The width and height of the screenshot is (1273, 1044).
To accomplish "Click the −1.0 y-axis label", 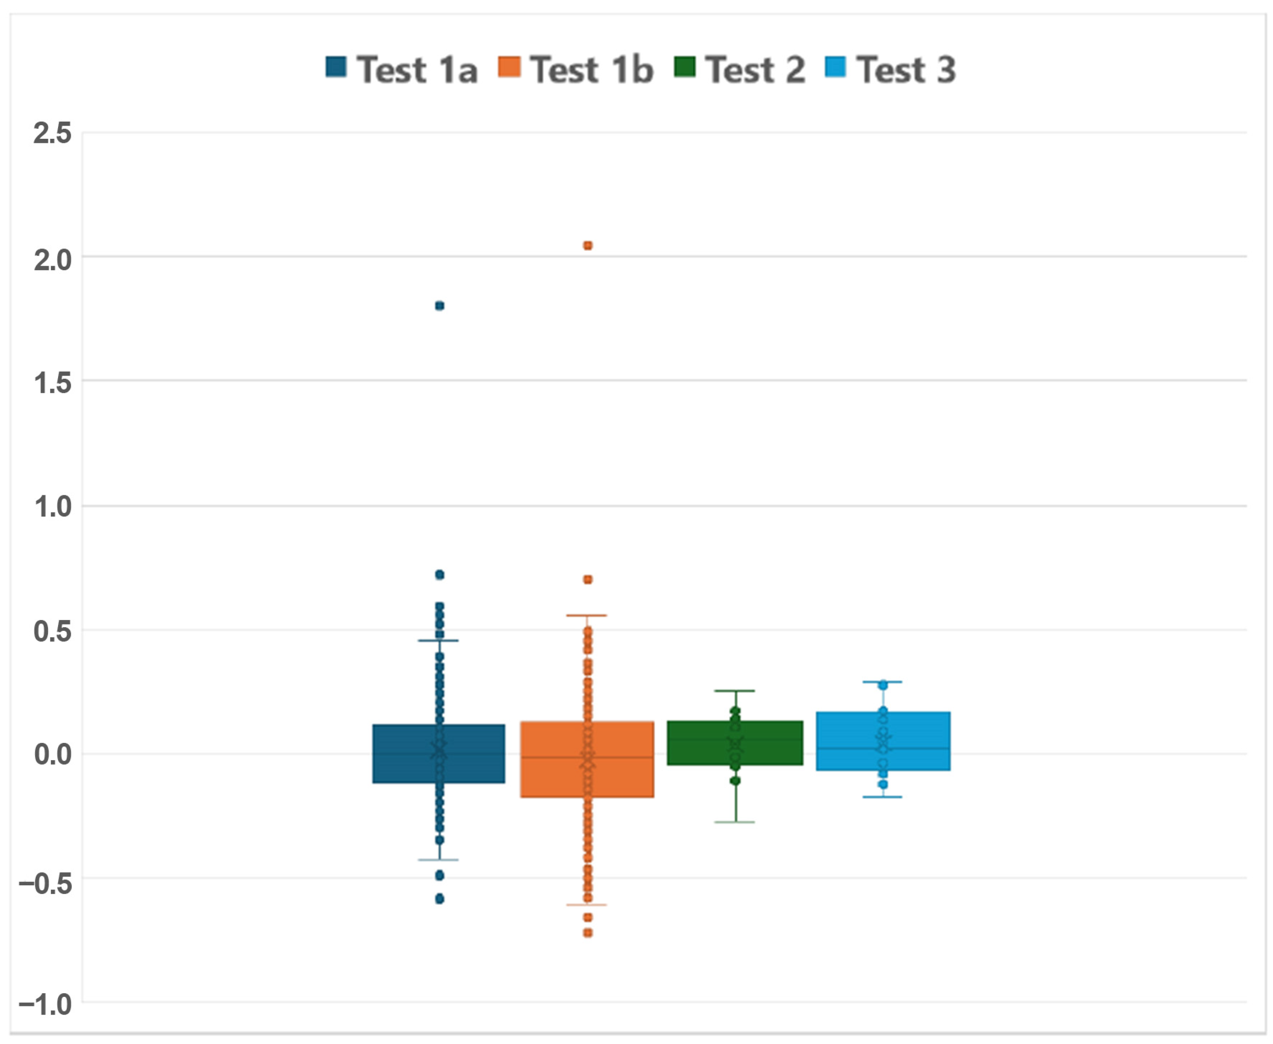I will (45, 1004).
